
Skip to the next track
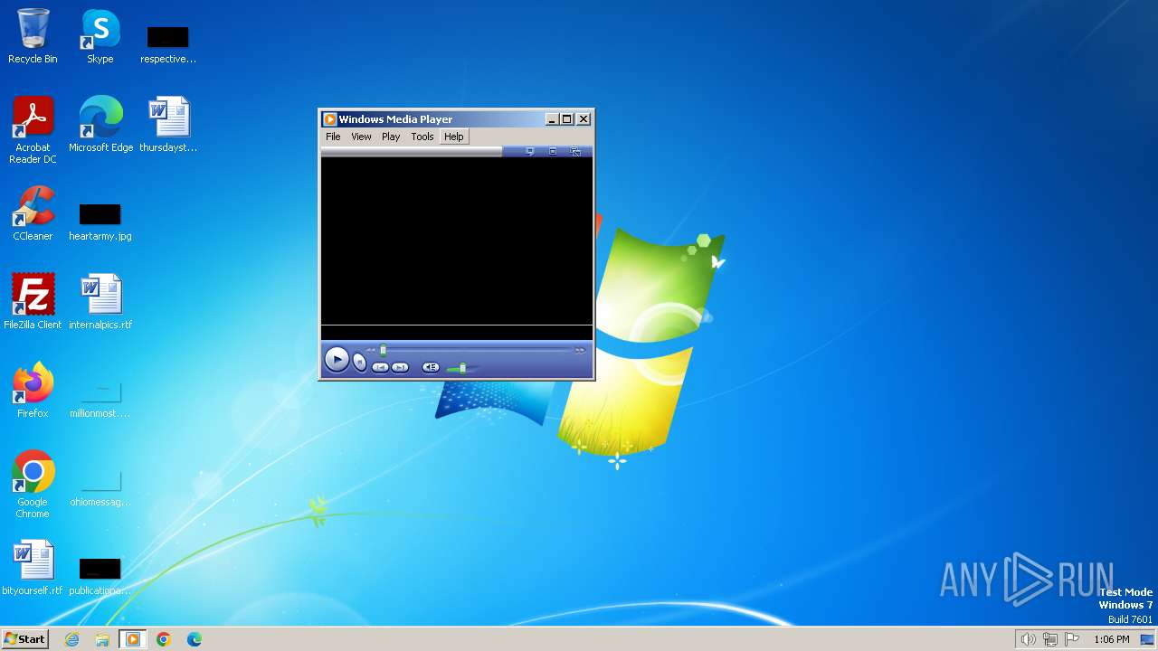coord(401,367)
